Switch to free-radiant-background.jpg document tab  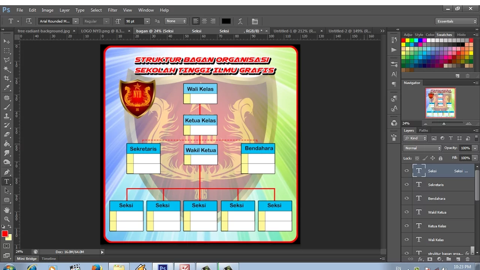click(43, 31)
